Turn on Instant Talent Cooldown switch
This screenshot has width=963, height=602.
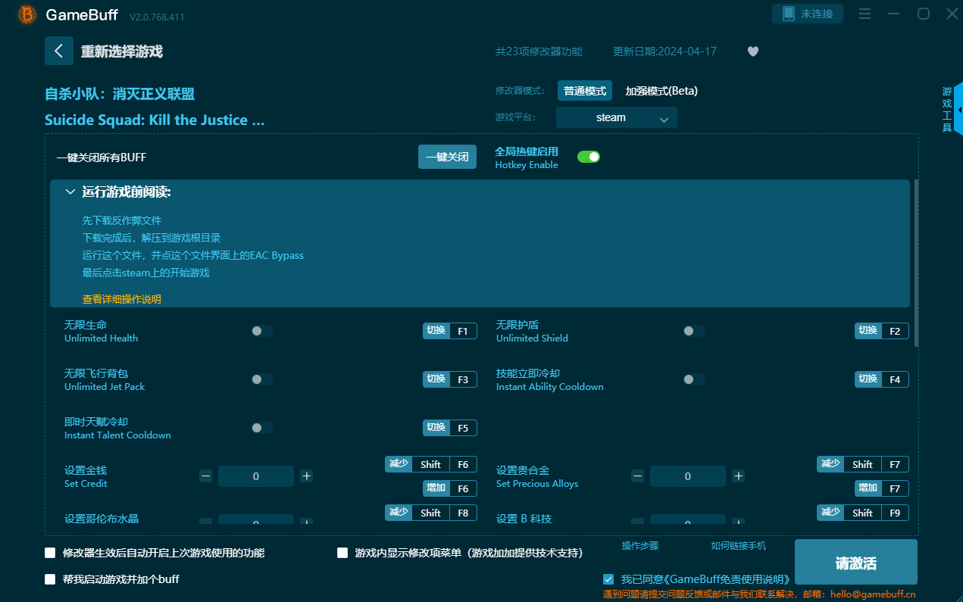[262, 428]
